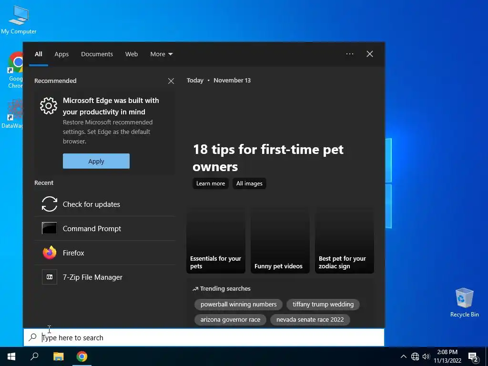
Task: Click the Google Chrome taskbar icon
Action: coord(82,356)
